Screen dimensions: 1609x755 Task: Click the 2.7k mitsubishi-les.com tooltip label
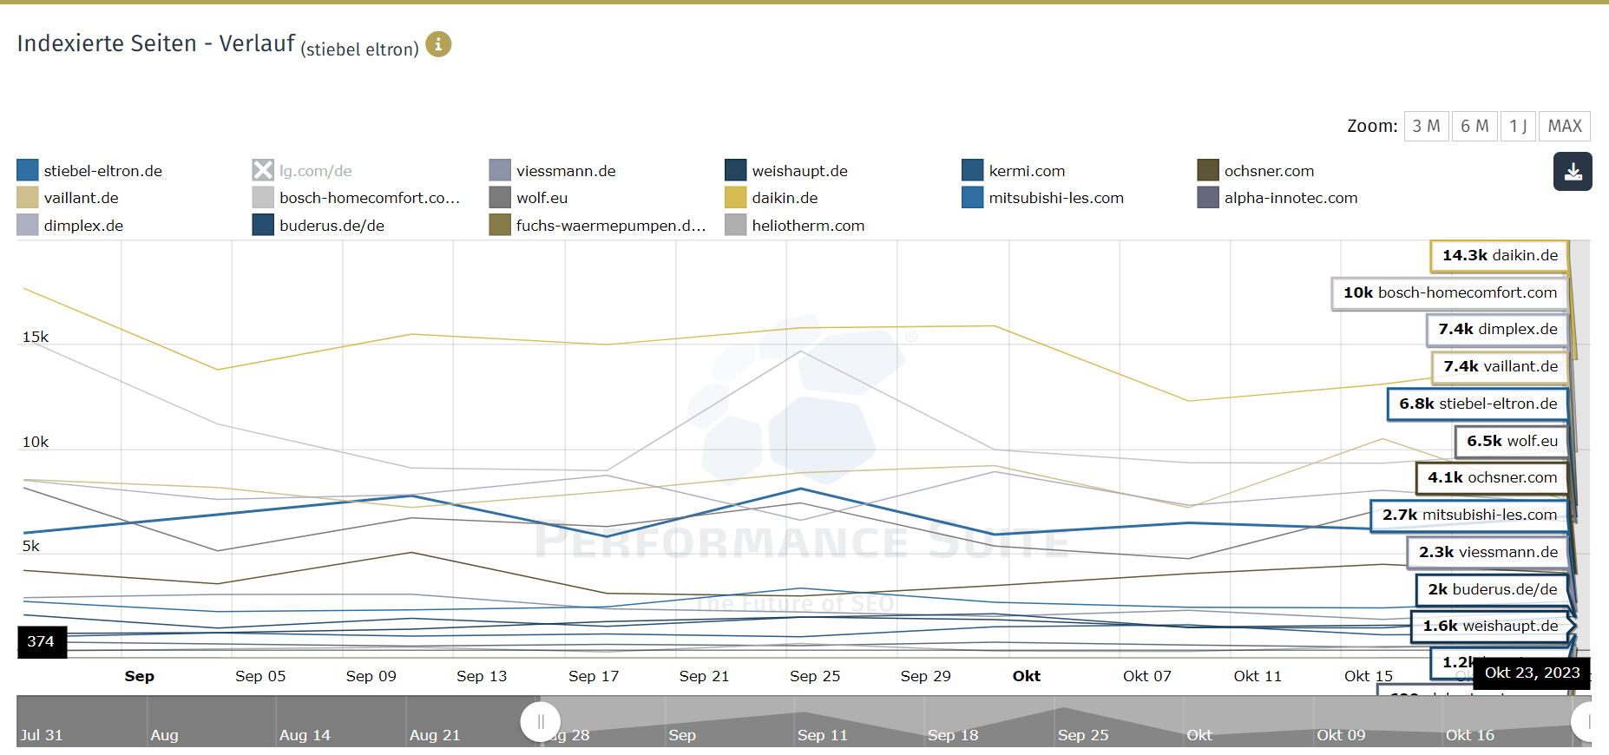[x=1469, y=515]
